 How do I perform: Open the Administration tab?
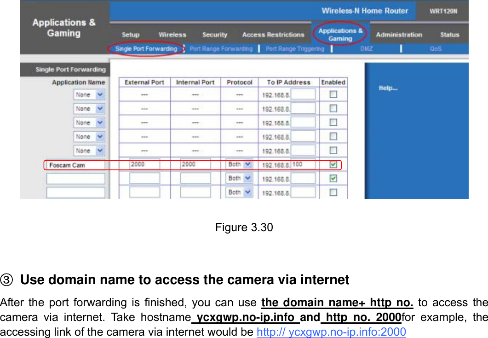pyautogui.click(x=399, y=35)
